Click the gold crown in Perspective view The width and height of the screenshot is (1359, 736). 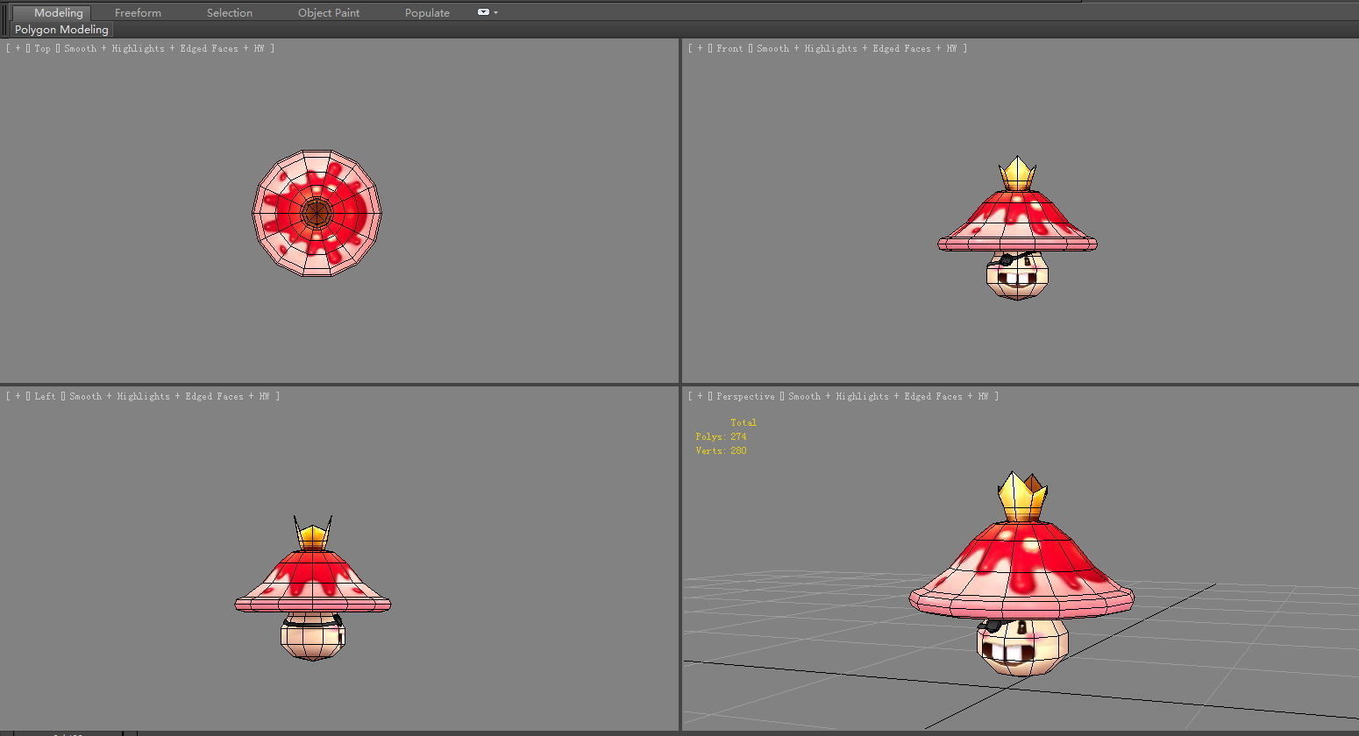click(x=1022, y=498)
